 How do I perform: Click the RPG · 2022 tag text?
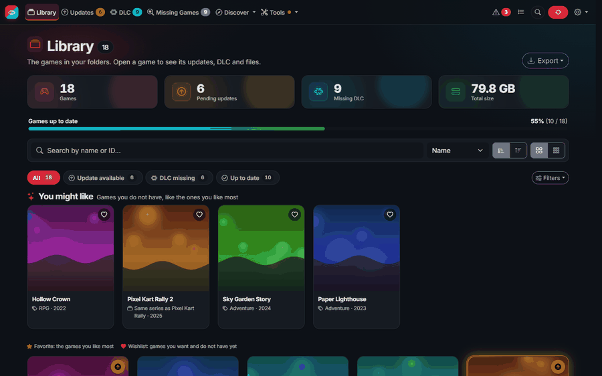tap(52, 308)
